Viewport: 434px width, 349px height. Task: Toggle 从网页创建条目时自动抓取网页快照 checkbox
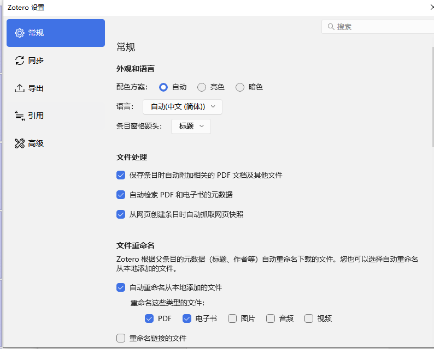[x=121, y=214]
